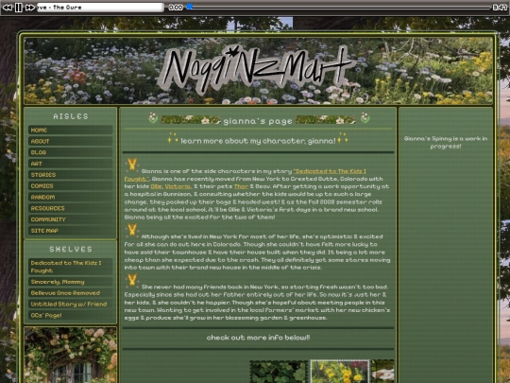Open the SITE MAP link
Screen dimensions: 510x383
coord(70,231)
